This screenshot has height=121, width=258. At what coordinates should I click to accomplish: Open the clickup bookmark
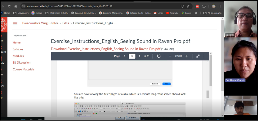[x=37, y=13]
